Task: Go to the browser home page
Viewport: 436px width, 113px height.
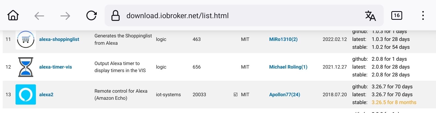Action: tap(13, 15)
